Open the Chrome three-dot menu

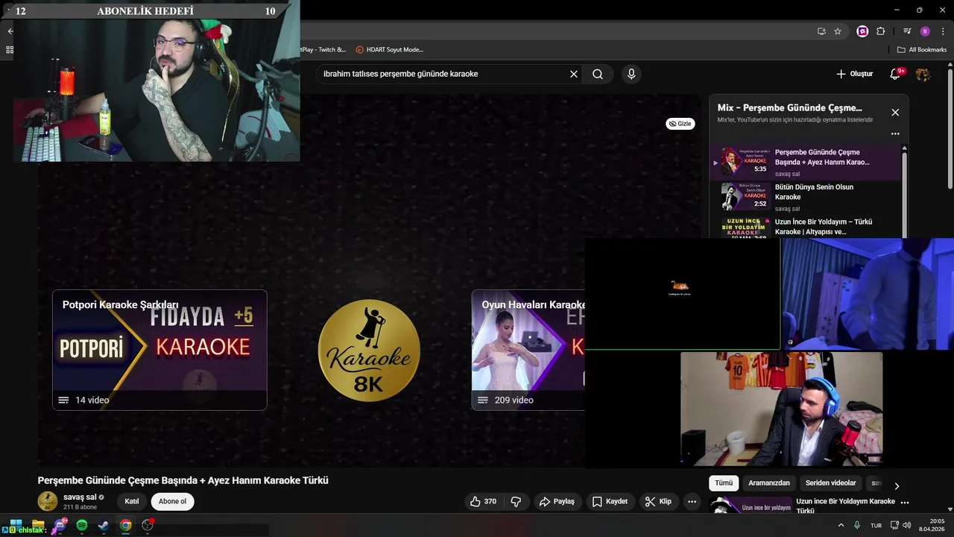click(942, 31)
